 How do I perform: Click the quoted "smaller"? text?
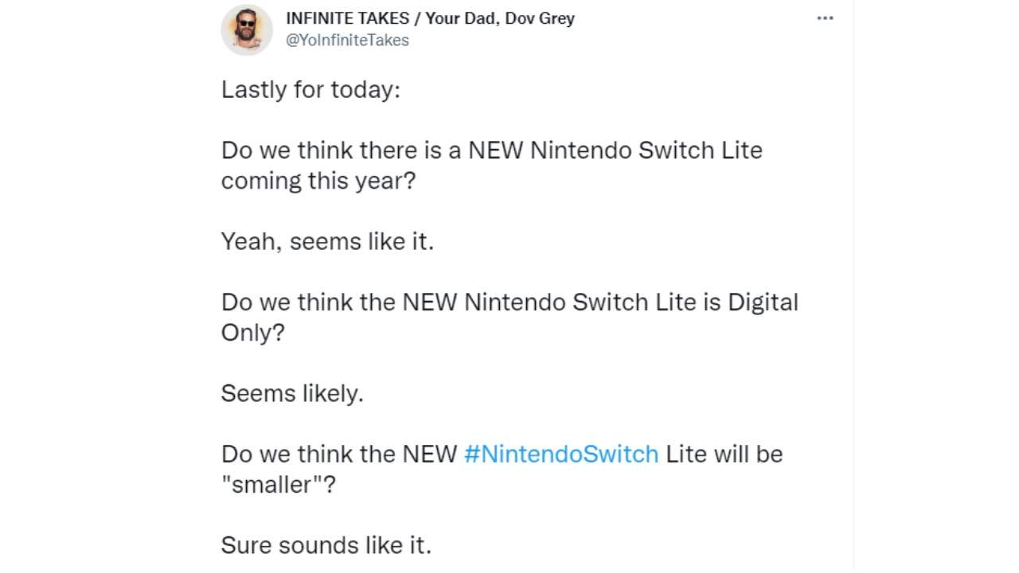279,484
